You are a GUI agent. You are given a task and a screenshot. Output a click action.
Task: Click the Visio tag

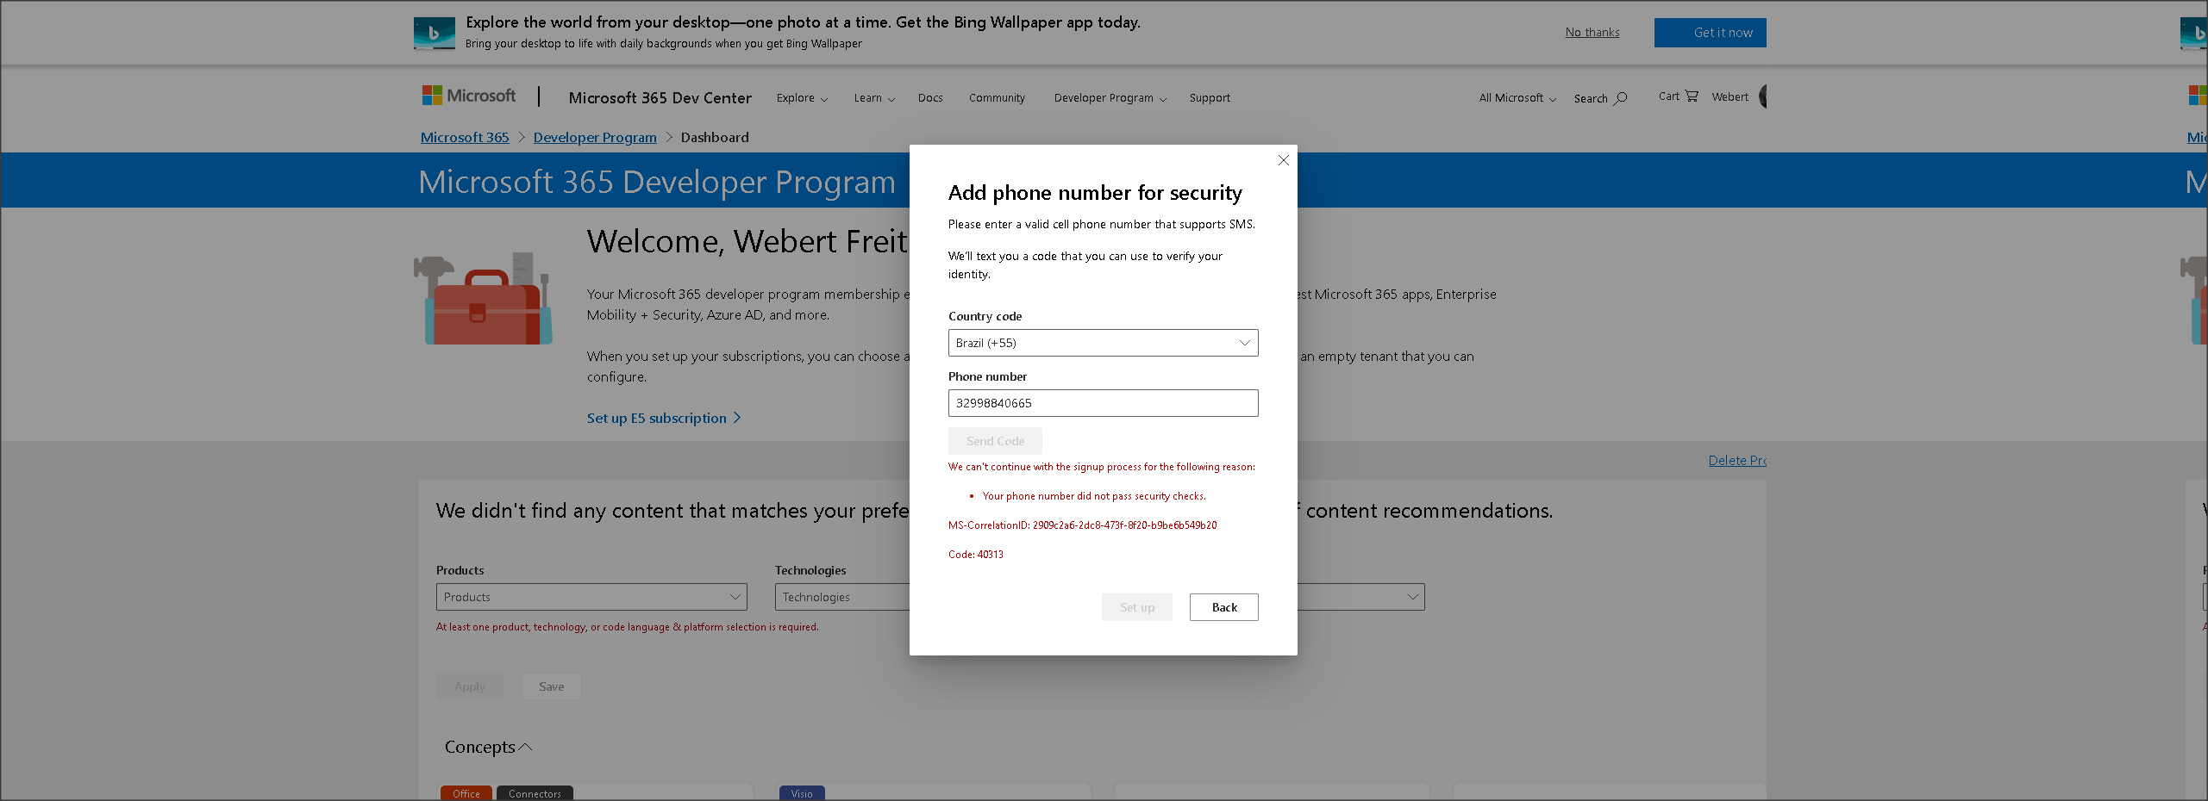pyautogui.click(x=802, y=793)
